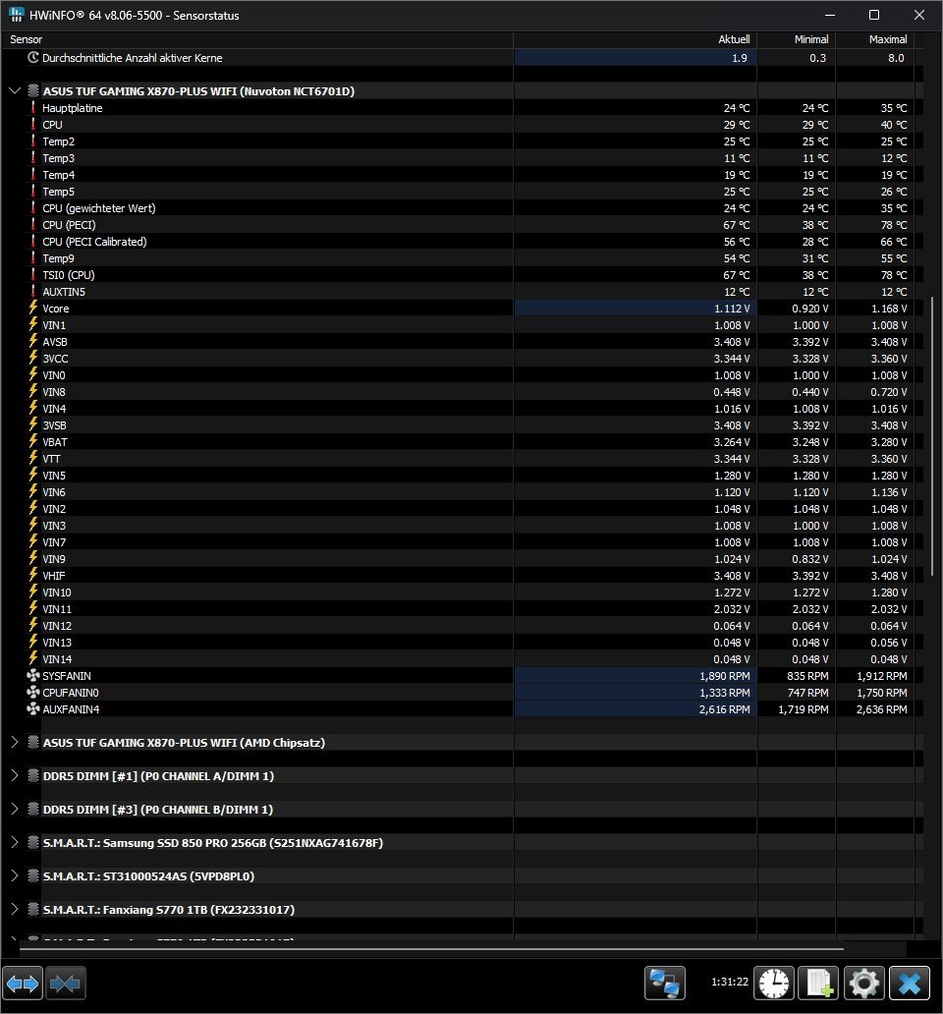Click the Vcore current value 1.112 V
This screenshot has width=943, height=1014.
732,309
